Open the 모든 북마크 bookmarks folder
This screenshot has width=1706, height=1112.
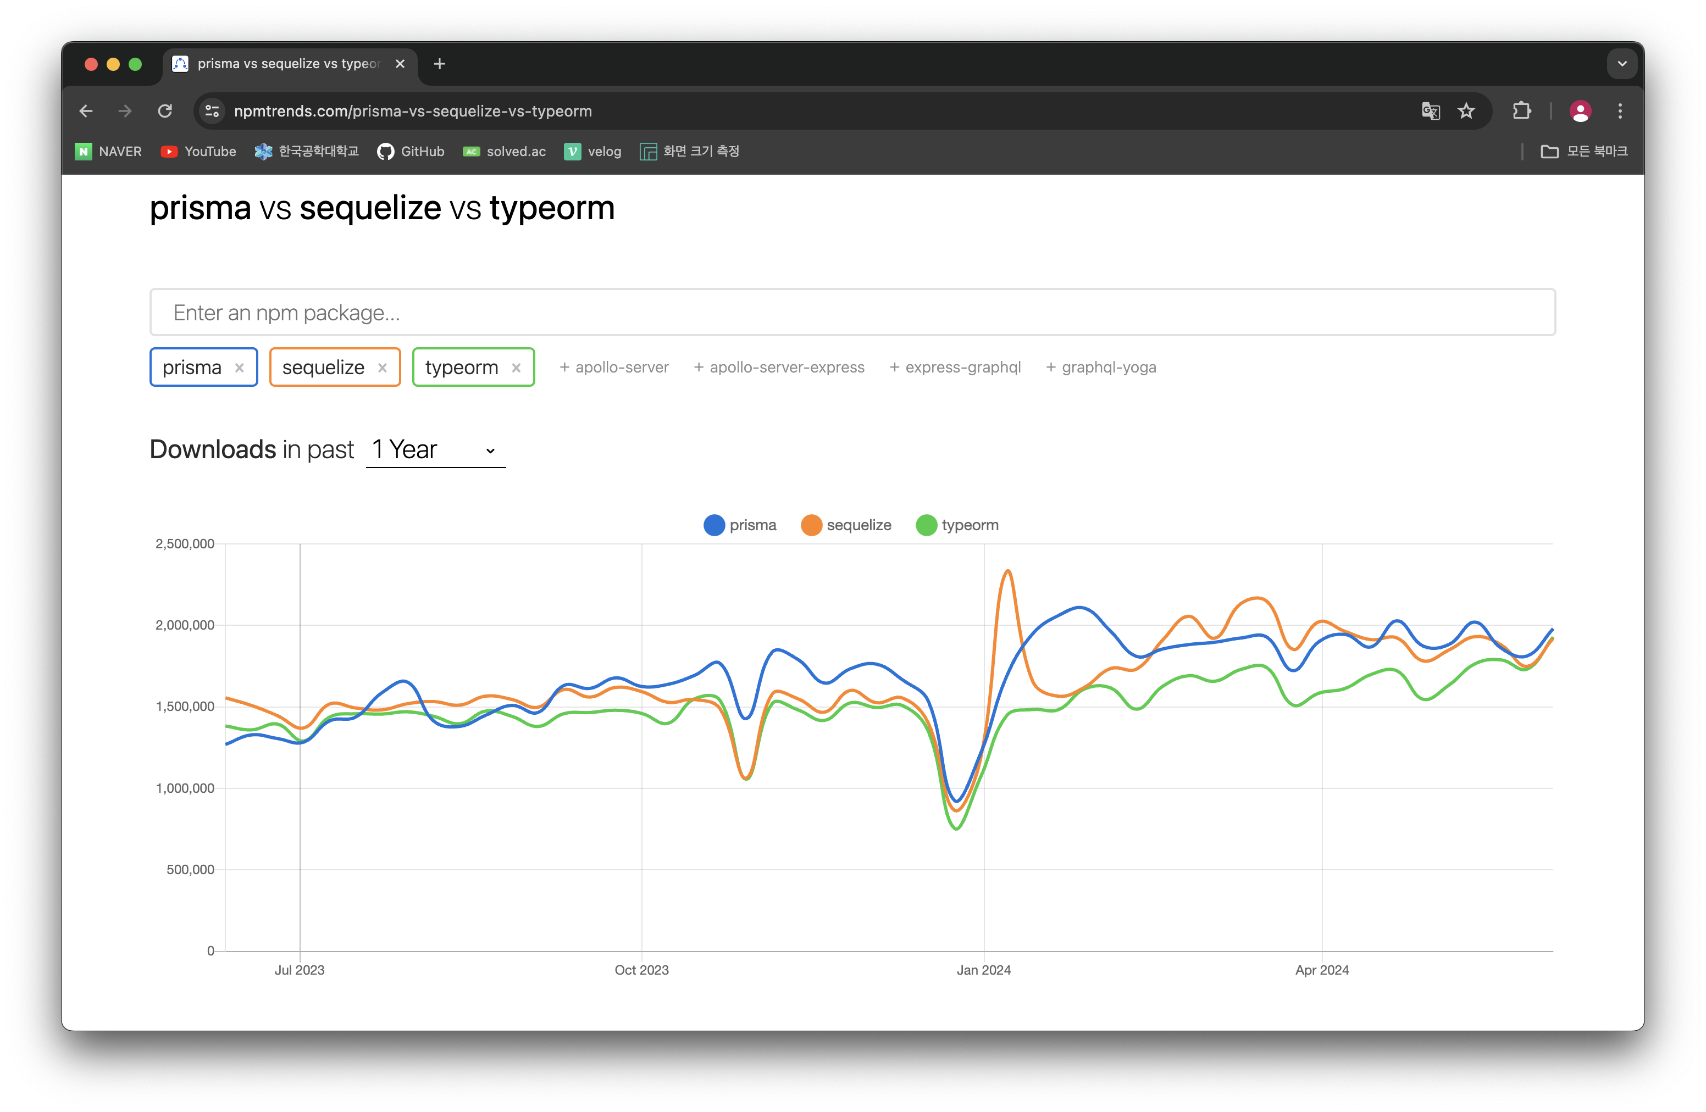(x=1584, y=151)
